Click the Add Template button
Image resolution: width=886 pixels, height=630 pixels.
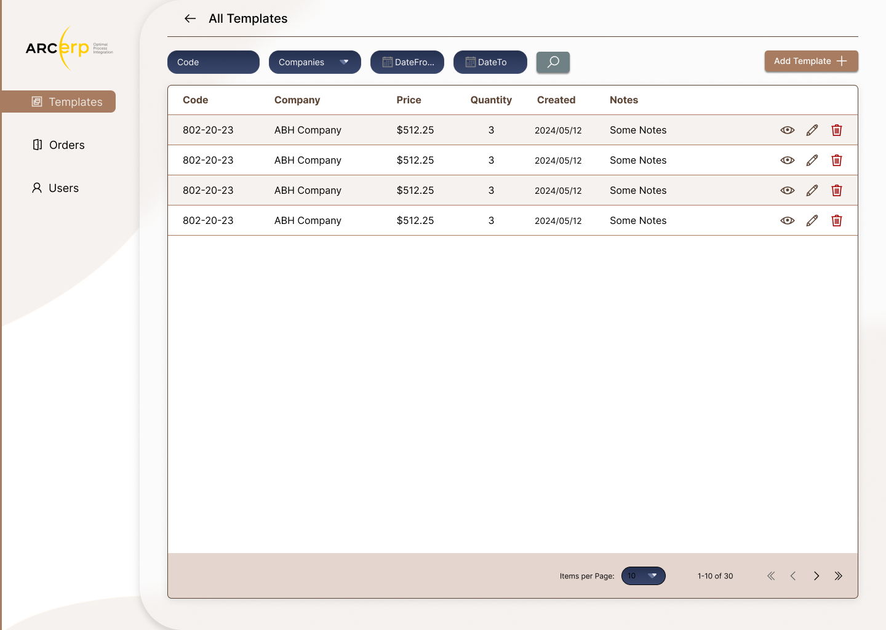pyautogui.click(x=812, y=61)
